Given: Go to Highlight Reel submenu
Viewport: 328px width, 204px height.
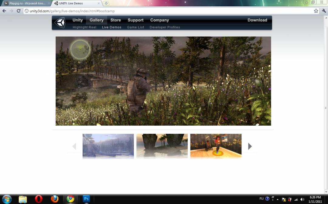Looking at the screenshot, I should (x=84, y=27).
